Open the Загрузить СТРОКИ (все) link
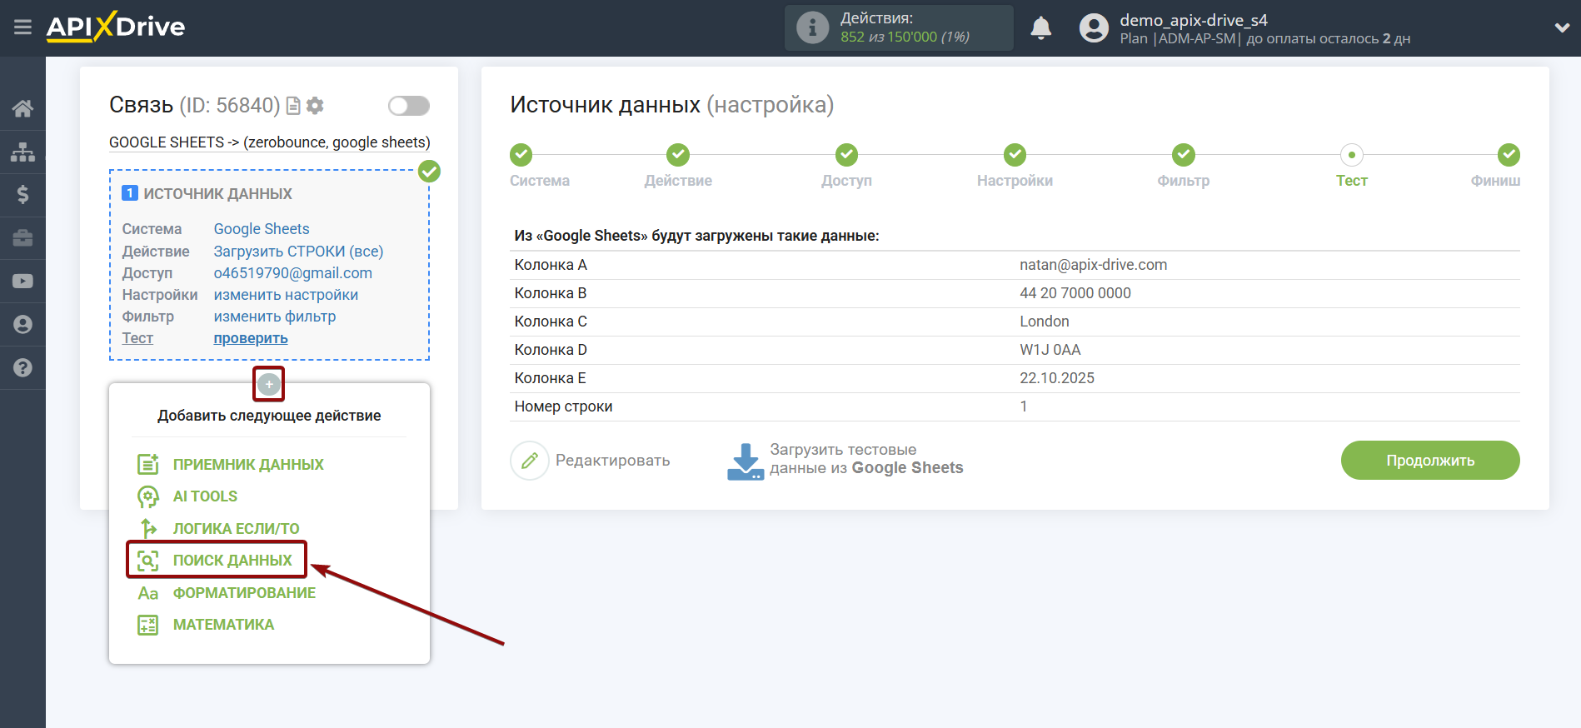The image size is (1581, 728). tap(298, 252)
